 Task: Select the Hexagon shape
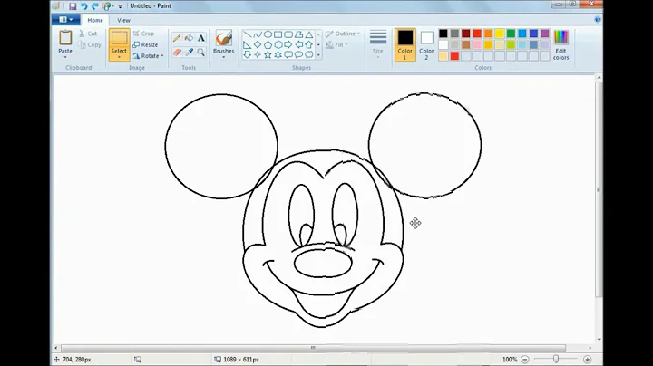278,44
